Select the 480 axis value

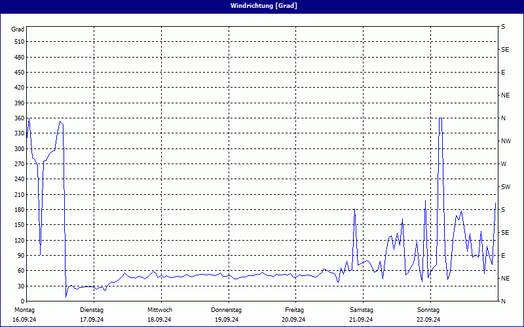(x=20, y=57)
